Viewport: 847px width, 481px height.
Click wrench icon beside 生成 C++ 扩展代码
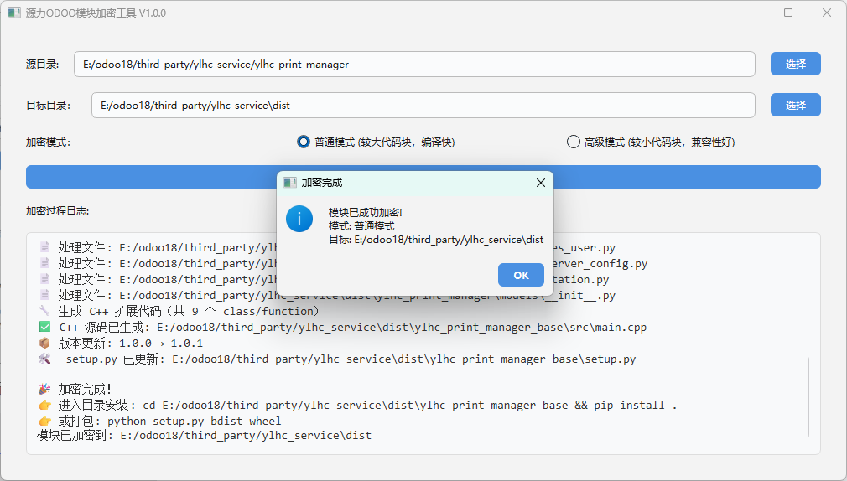(44, 311)
